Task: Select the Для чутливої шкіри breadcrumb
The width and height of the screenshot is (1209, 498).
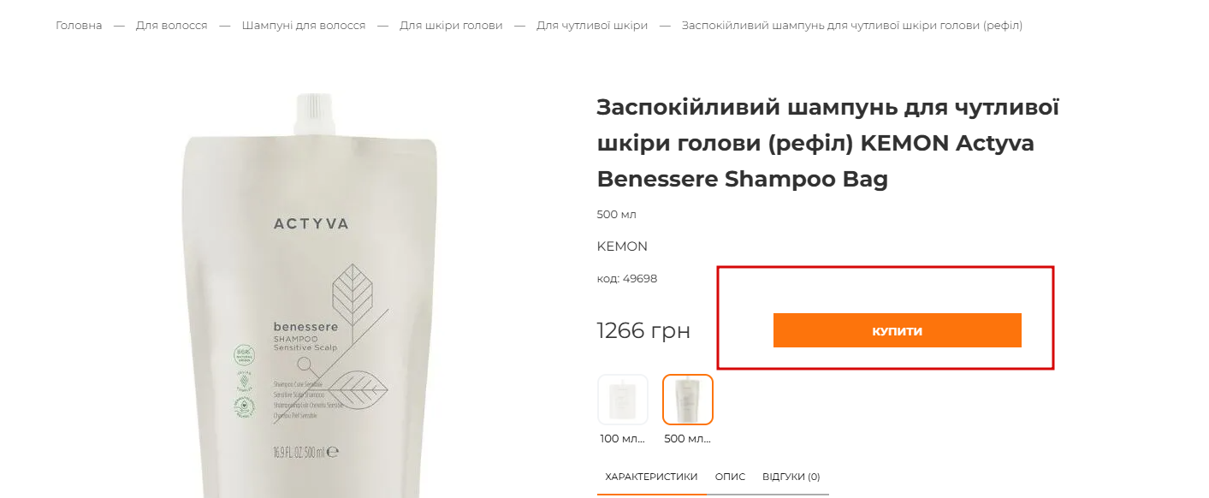Action: pyautogui.click(x=592, y=26)
